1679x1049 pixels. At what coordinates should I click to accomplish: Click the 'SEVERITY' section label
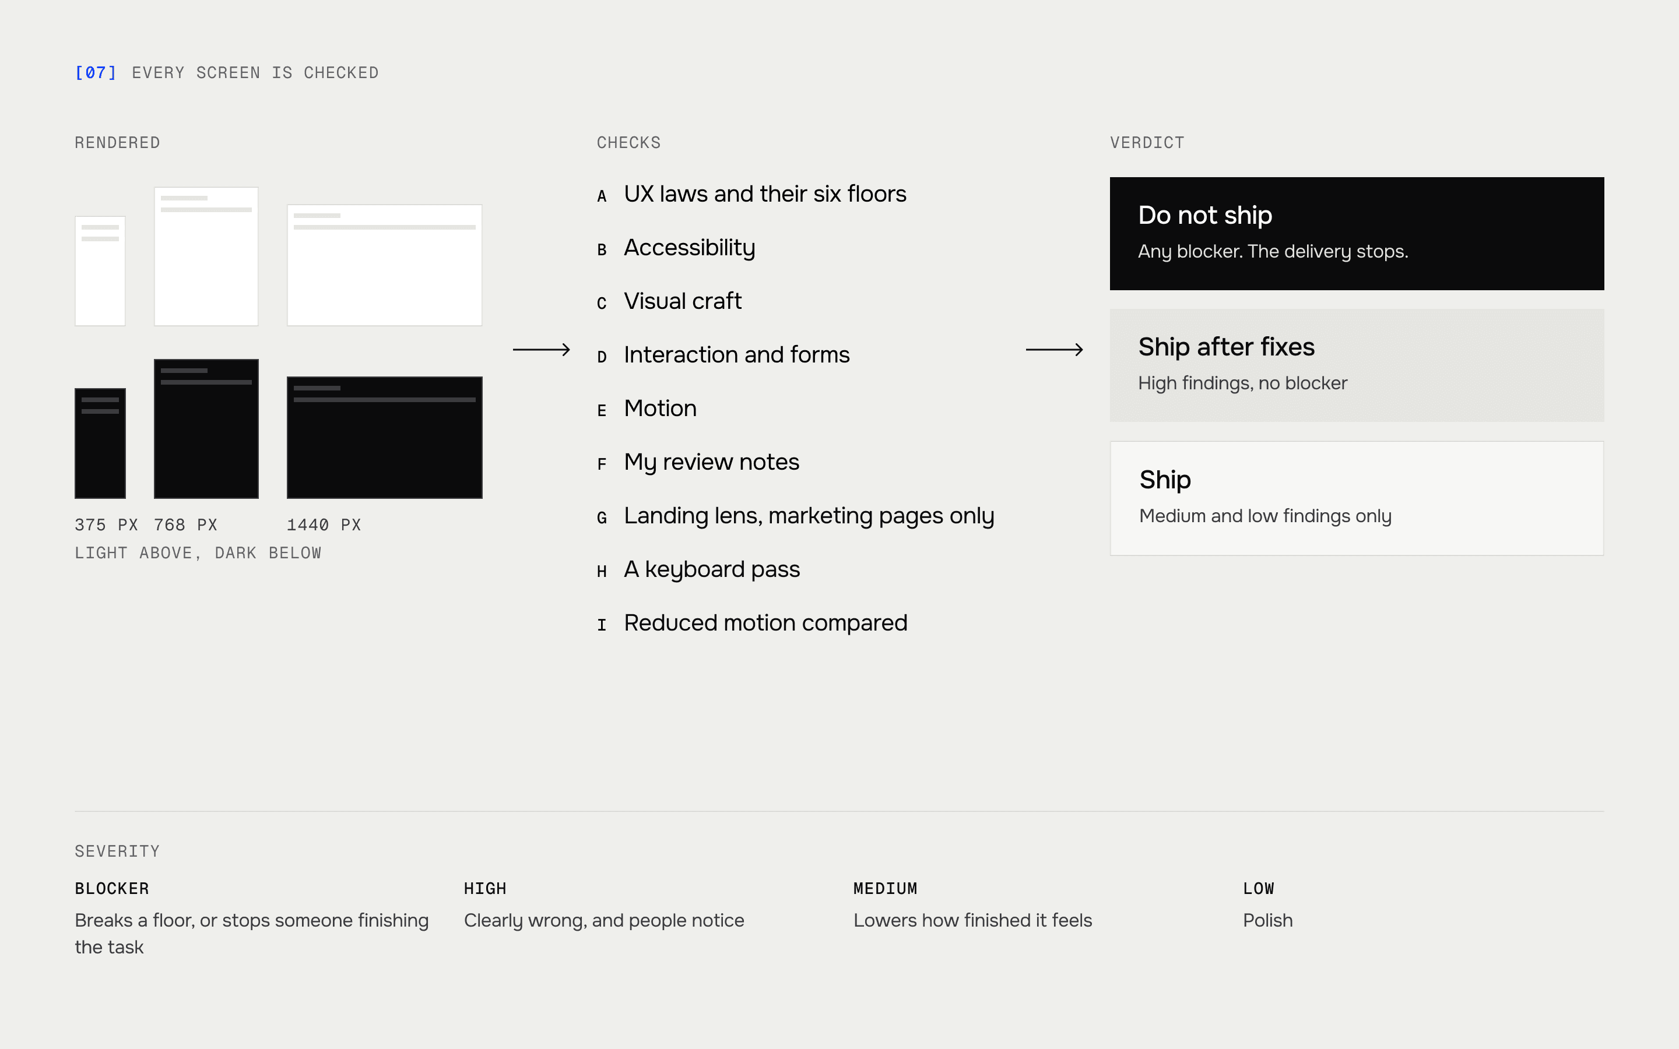point(117,851)
